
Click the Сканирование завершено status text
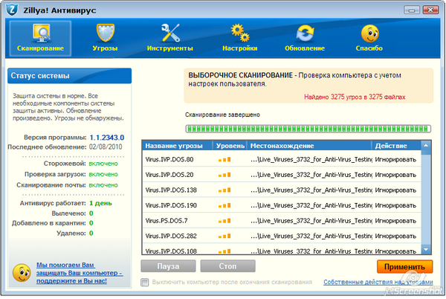pos(222,115)
